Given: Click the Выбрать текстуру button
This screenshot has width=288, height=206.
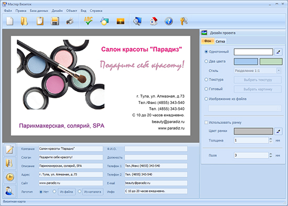Looking at the screenshot, I should pyautogui.click(x=258, y=80).
